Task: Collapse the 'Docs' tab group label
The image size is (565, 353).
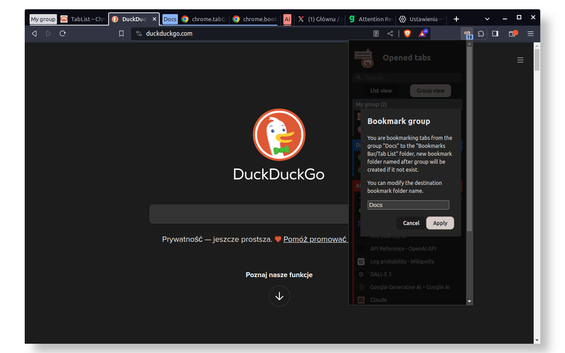Action: coord(170,19)
